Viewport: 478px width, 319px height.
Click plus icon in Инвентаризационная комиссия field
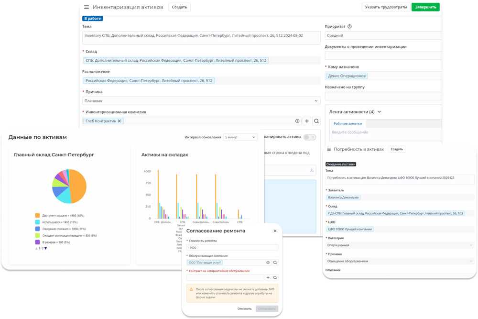(x=307, y=121)
